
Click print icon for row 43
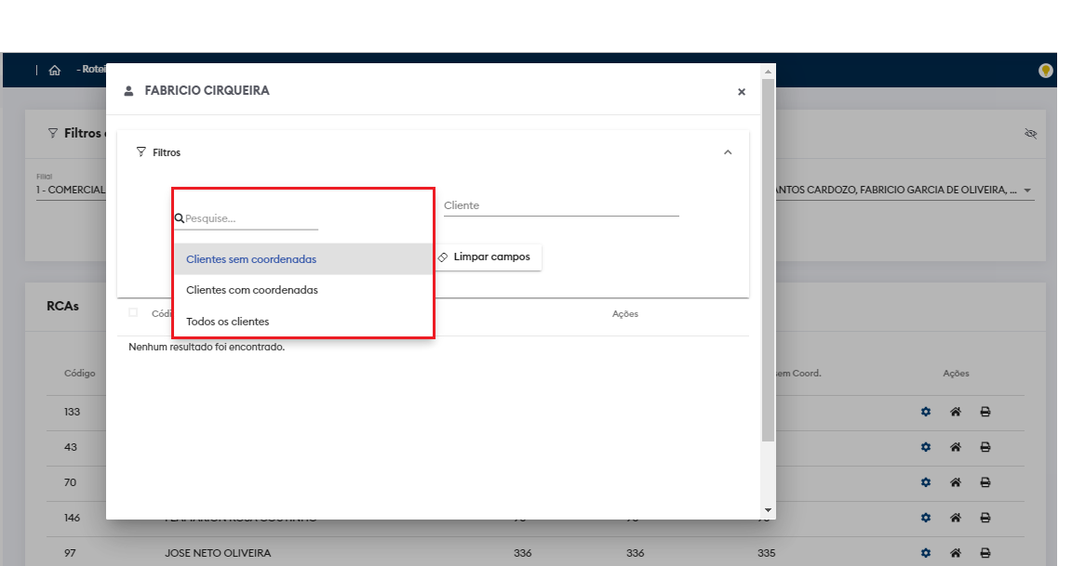coord(985,447)
